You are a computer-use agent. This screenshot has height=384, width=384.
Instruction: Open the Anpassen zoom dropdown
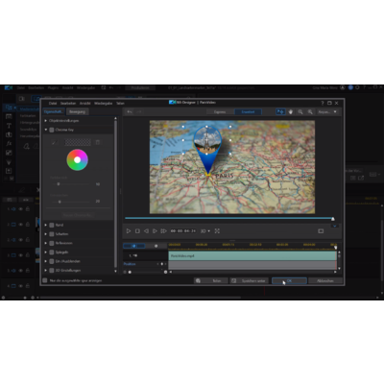pos(327,111)
